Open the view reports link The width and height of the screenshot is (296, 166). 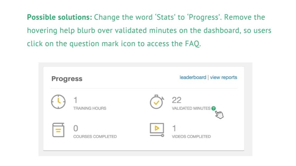pyautogui.click(x=224, y=77)
